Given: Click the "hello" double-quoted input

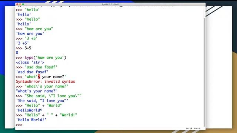Looking at the screenshot, I should (32, 19).
